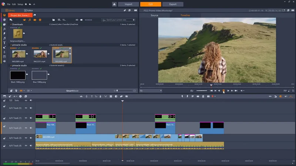Image resolution: width=296 pixels, height=166 pixels.
Task: Click the SmartMovie button
Action: pos(72,90)
